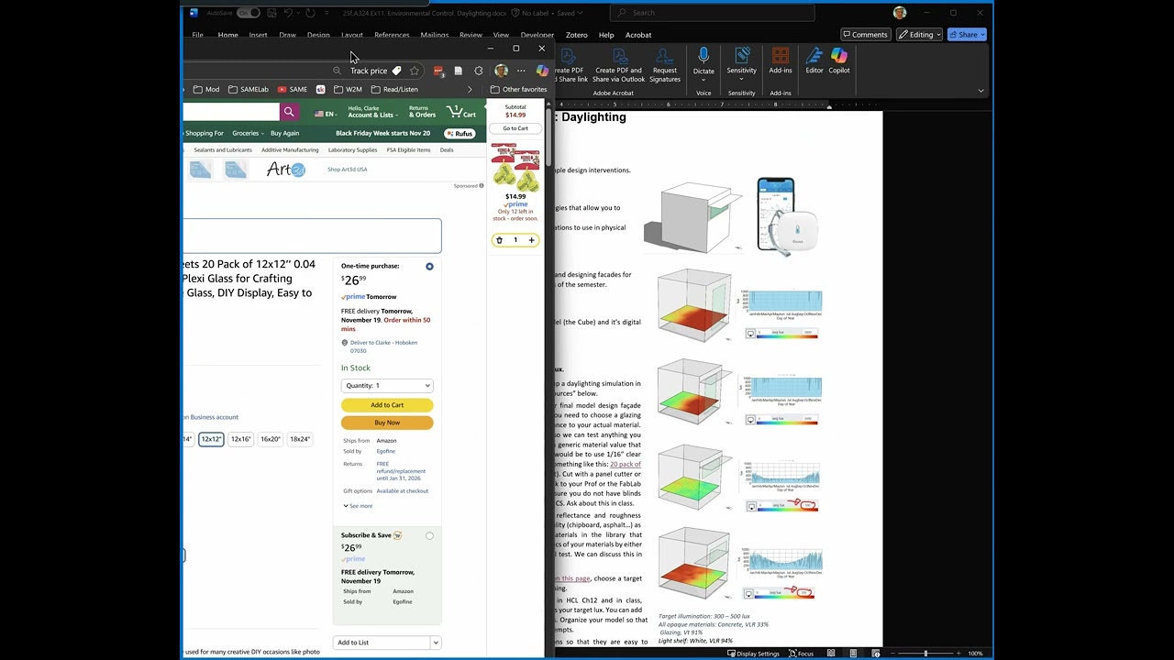Image resolution: width=1174 pixels, height=660 pixels.
Task: Open Copilot in the Word ribbon
Action: (x=839, y=62)
